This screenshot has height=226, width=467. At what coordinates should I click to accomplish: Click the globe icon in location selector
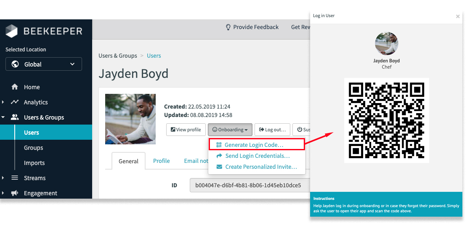(16, 64)
